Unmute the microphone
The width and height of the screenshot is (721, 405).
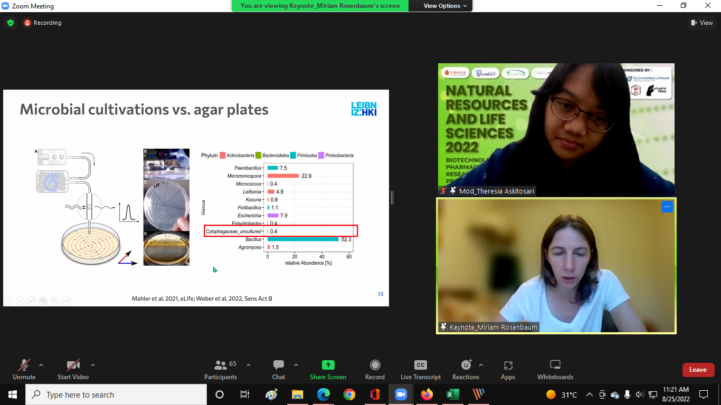tap(24, 365)
